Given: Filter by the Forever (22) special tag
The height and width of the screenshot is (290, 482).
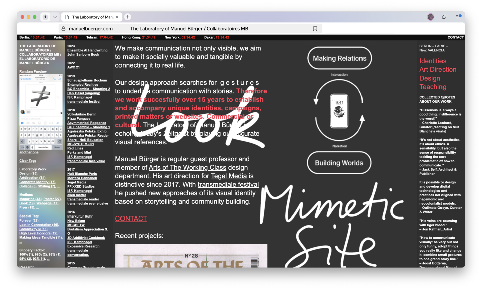Looking at the screenshot, I should 29,221.
